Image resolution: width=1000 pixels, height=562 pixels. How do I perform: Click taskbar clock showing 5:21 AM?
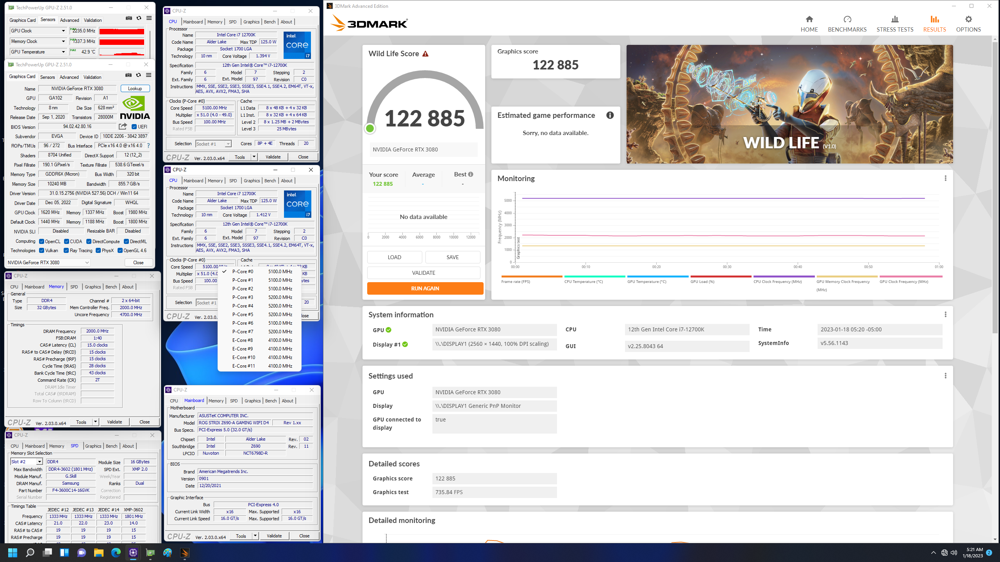click(973, 553)
